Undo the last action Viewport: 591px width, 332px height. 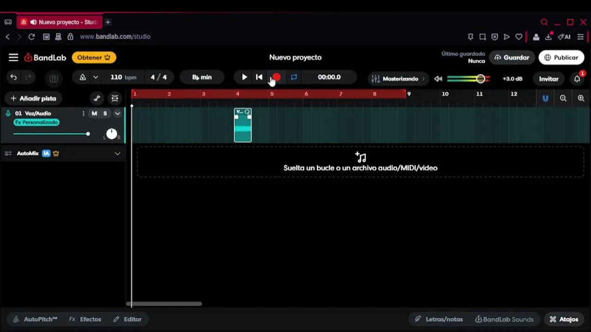(x=13, y=77)
